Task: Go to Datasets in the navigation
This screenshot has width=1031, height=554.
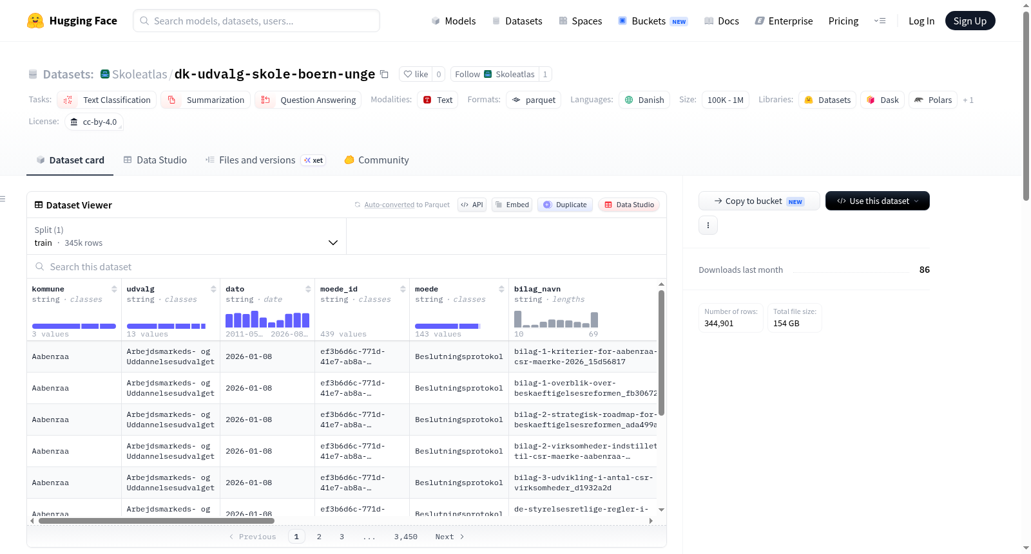Action: 517,21
